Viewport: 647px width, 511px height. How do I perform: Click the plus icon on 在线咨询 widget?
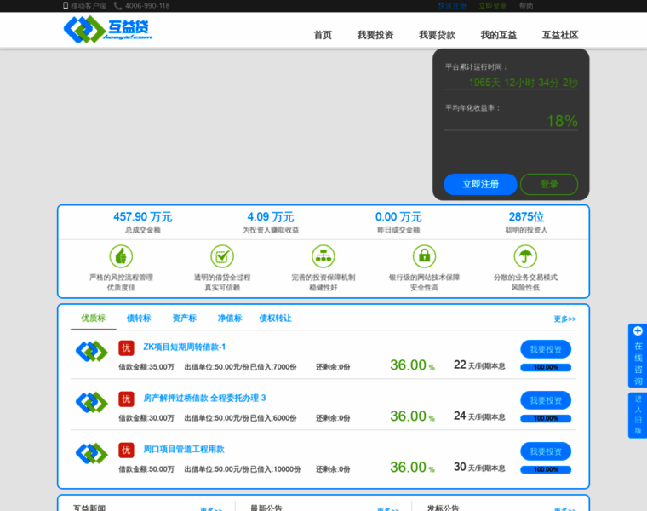[x=638, y=331]
